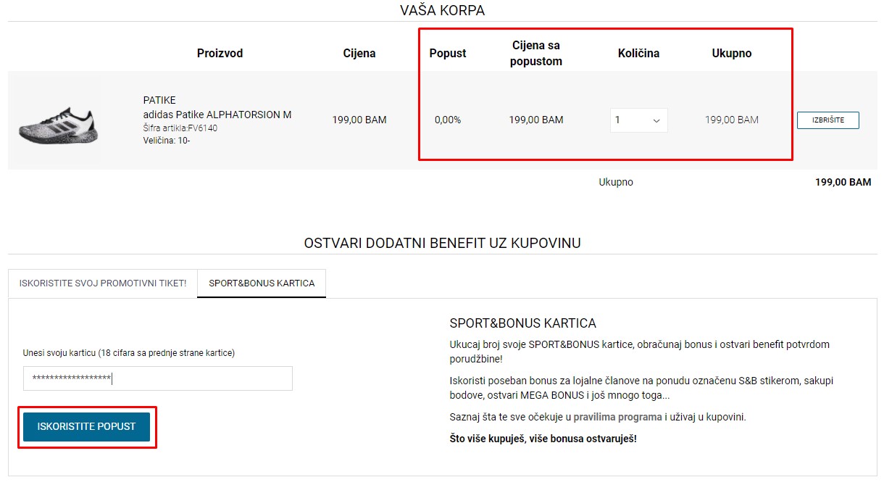Select the SPORT&BONUS KARTICA tab
The width and height of the screenshot is (884, 485).
pos(262,283)
